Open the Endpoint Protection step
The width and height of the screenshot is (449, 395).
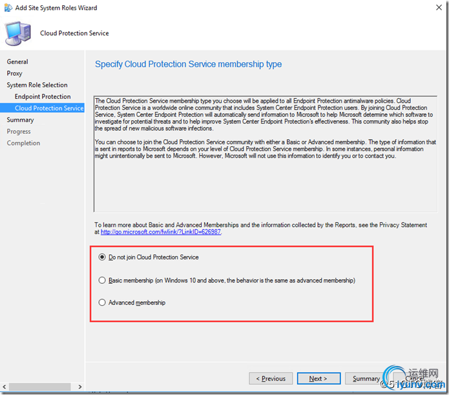[43, 96]
